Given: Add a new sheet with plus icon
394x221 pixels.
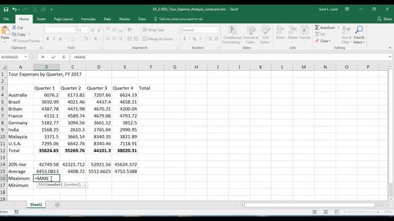Looking at the screenshot, I should click(x=57, y=204).
